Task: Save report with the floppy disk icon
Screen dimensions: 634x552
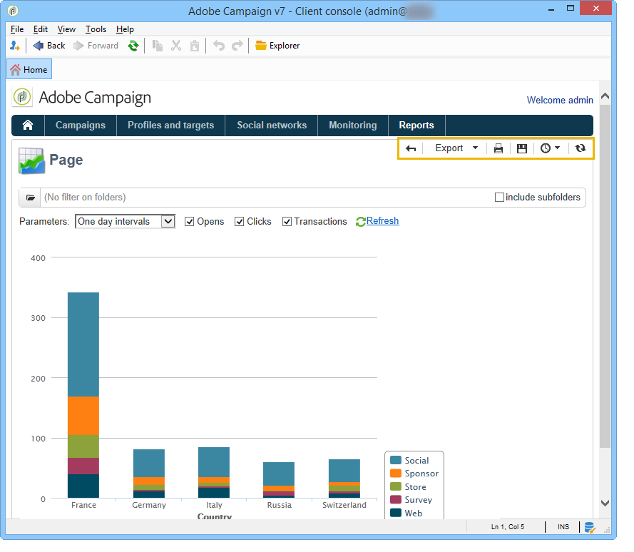Action: pyautogui.click(x=522, y=148)
